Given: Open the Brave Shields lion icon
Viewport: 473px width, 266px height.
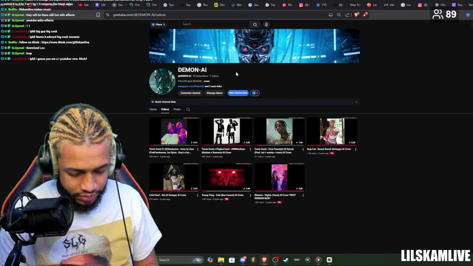Looking at the screenshot, I should tap(356, 15).
